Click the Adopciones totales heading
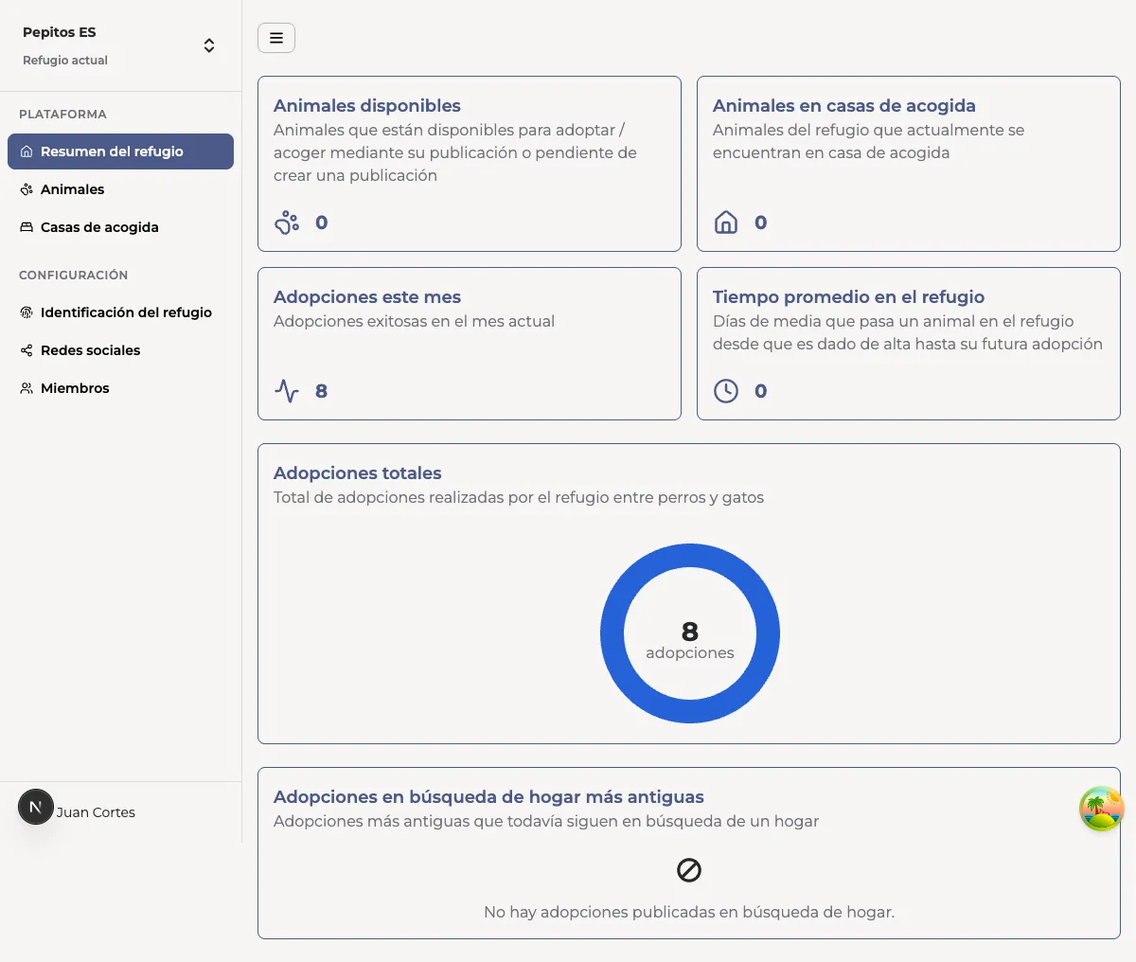Screen dimensions: 1136x962 358,473
